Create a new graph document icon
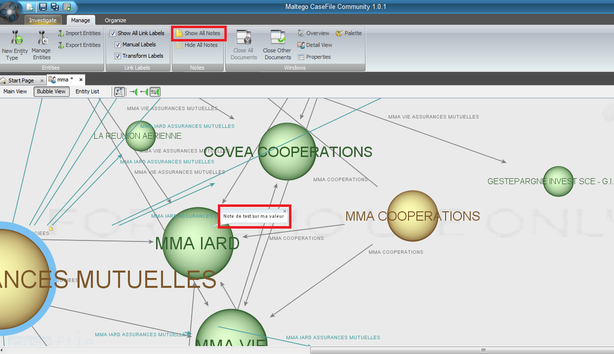Viewport: 614px width, 354px height. point(30,7)
